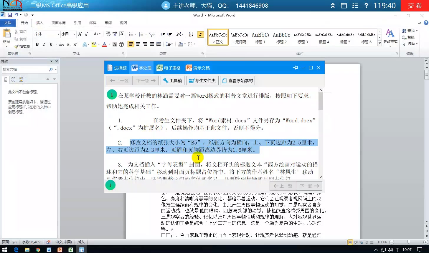
Task: Open 考生文件夹 button
Action: (202, 81)
